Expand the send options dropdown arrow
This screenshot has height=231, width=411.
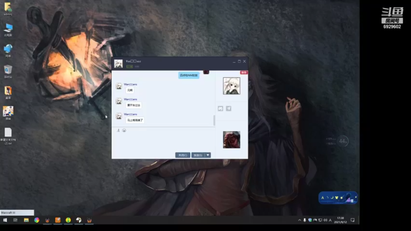(208, 156)
